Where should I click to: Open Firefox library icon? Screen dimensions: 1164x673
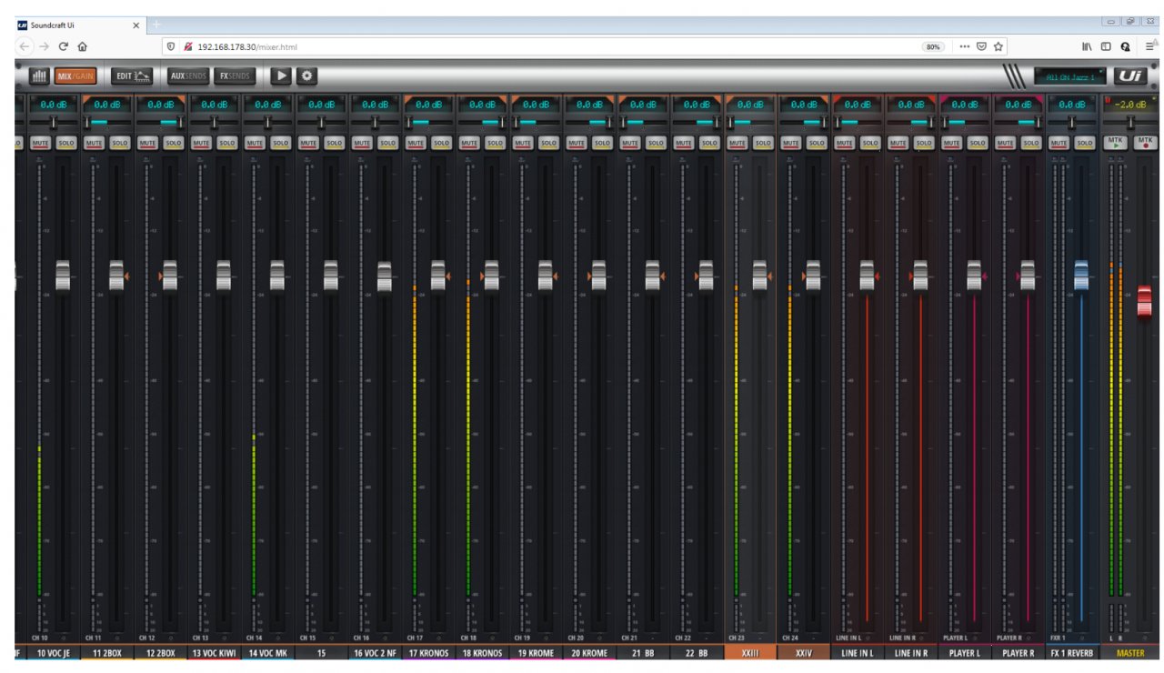1087,46
